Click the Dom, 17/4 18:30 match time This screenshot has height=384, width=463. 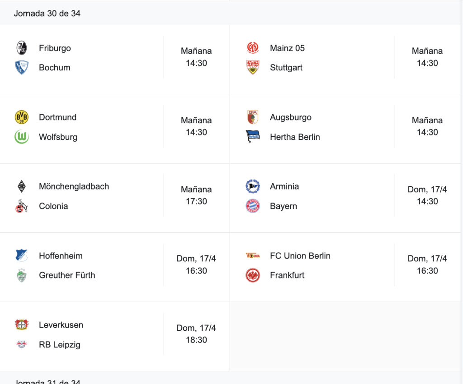click(x=196, y=333)
